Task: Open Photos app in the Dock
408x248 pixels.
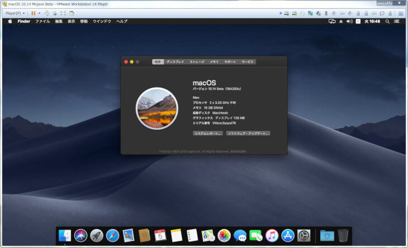Action: (x=224, y=235)
